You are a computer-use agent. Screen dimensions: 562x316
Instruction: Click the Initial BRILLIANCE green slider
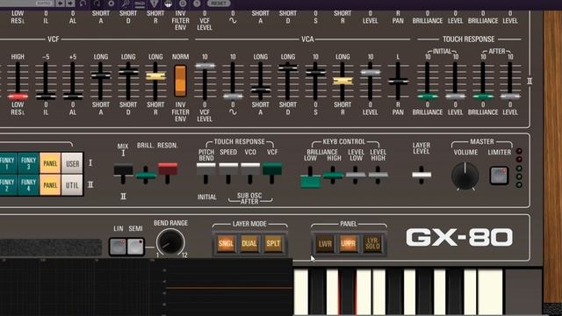tap(428, 96)
